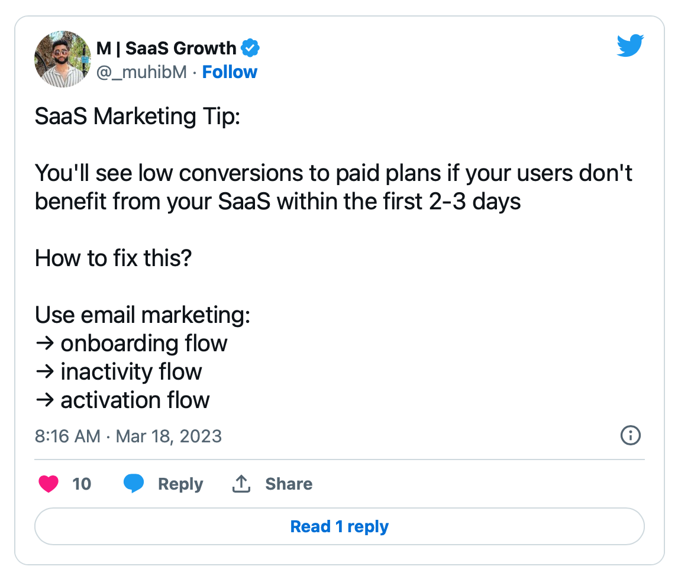Open the author's profile picture
678x576 pixels.
63,59
